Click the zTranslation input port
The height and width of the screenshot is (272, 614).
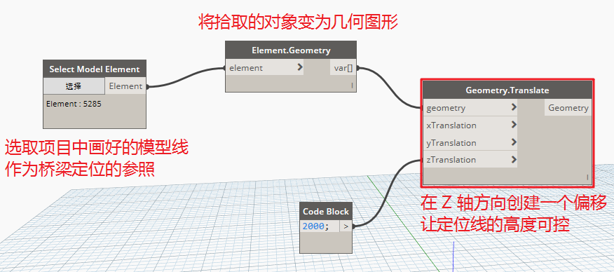[x=470, y=159]
